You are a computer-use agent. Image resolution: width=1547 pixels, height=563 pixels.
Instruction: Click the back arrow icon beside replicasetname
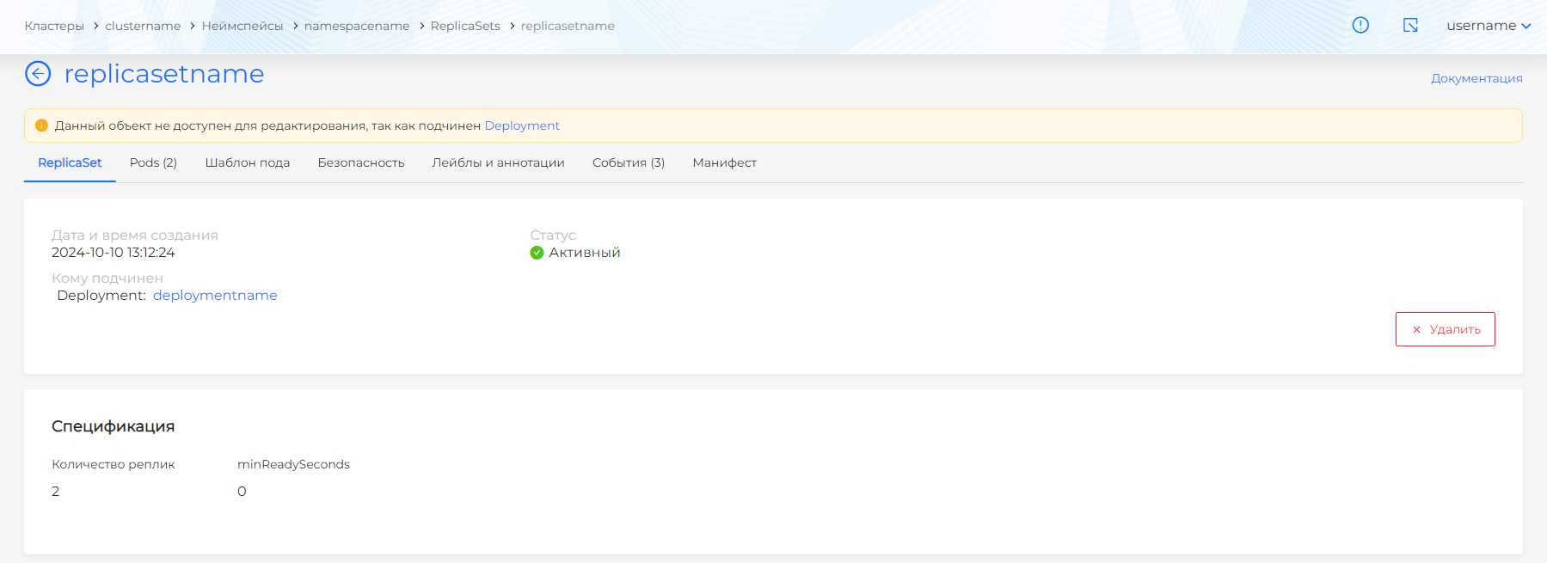coord(38,74)
